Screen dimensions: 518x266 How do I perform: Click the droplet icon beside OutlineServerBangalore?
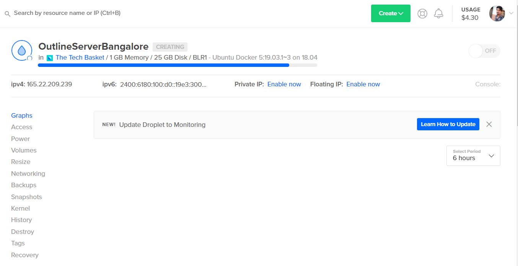coord(22,50)
